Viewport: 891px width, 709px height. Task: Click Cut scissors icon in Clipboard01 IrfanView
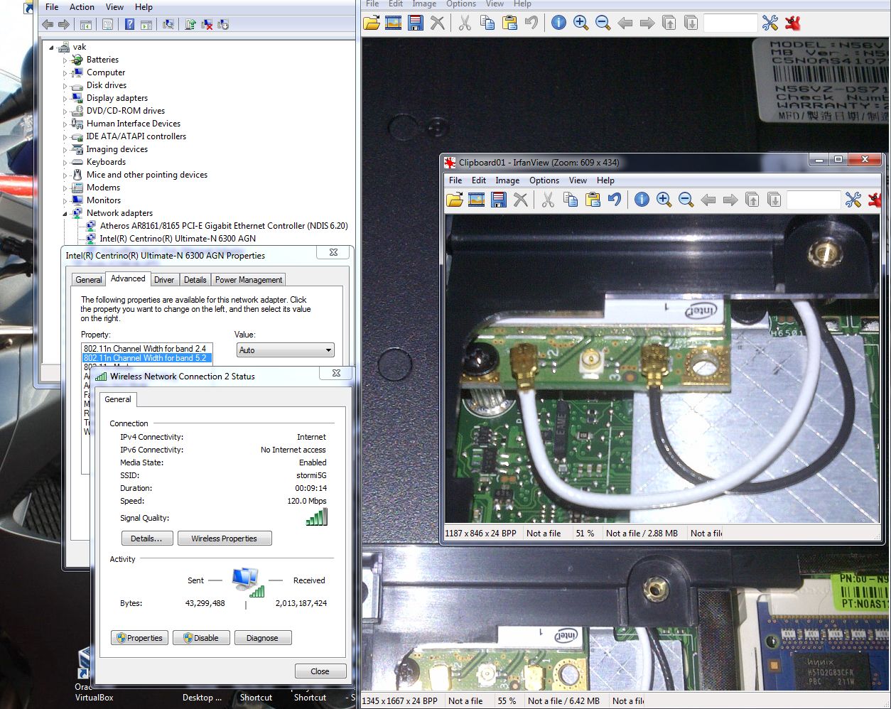click(548, 200)
